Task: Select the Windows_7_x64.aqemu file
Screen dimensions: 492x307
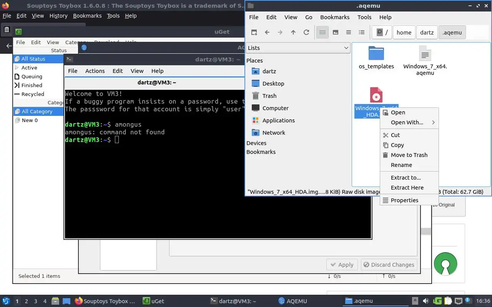Action: 425,61
